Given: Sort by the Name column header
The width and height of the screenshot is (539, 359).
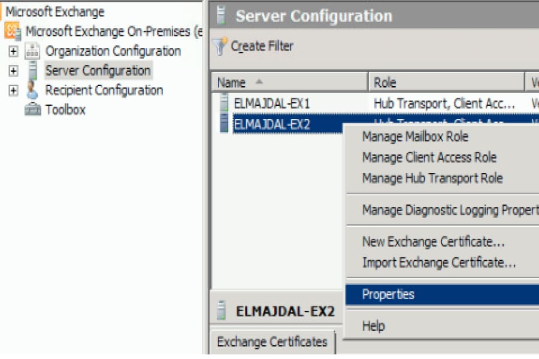Looking at the screenshot, I should click(289, 83).
